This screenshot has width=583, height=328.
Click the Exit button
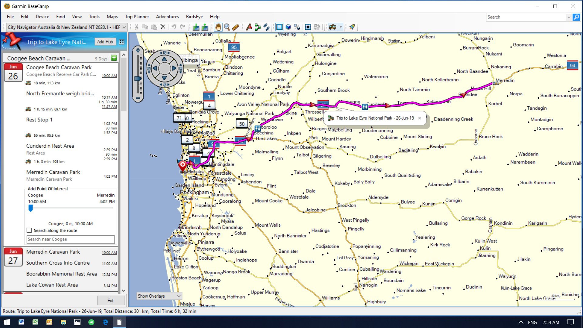pos(111,300)
